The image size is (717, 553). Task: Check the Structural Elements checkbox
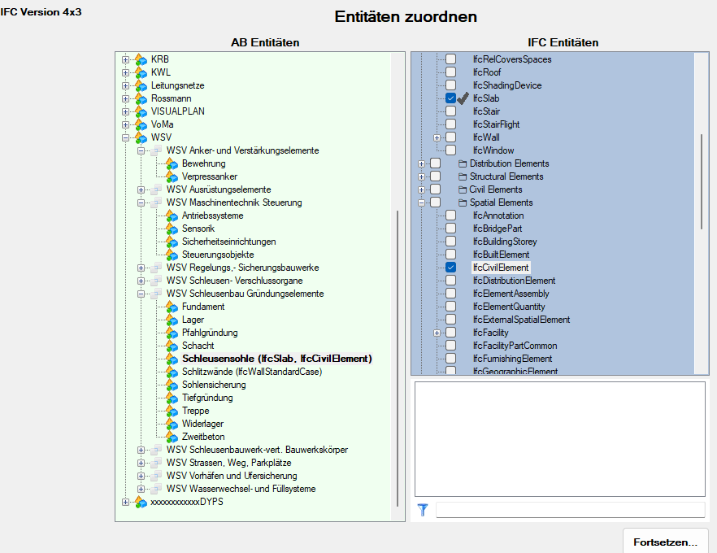(x=436, y=176)
